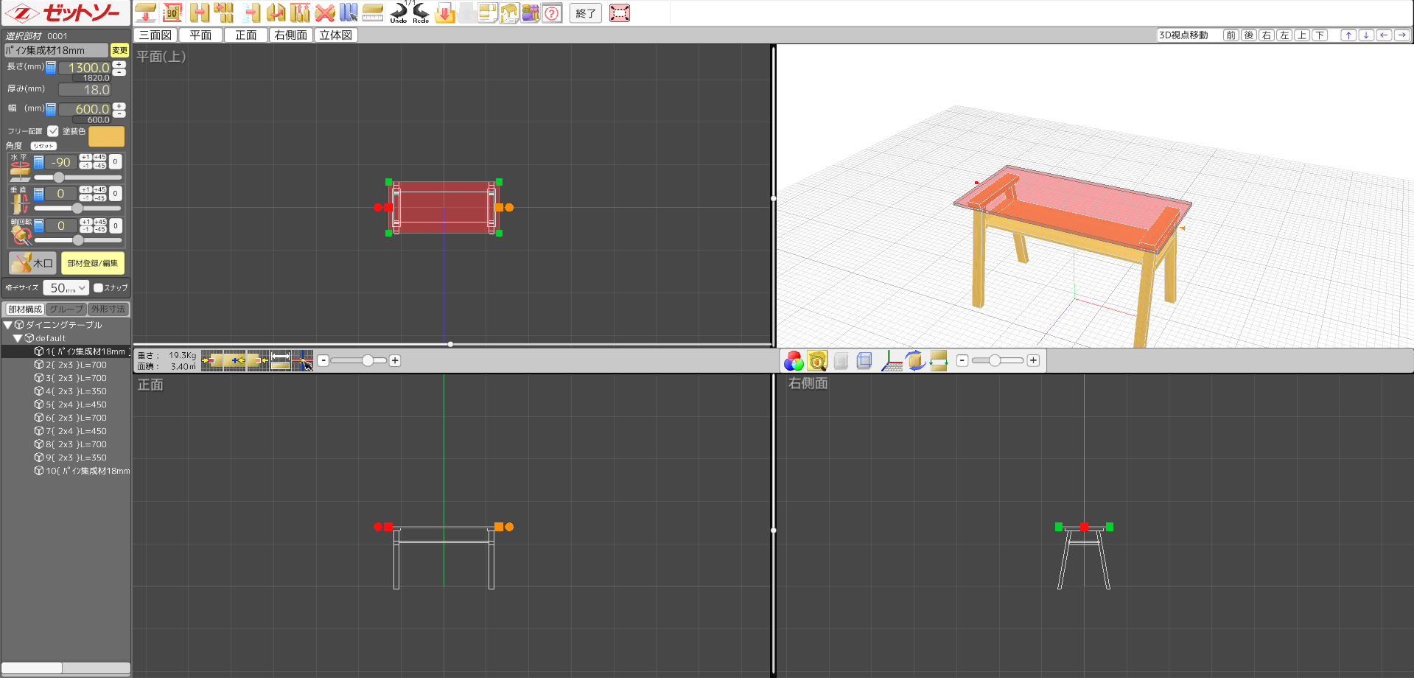Click the ruler measure tool icon
Screen dimensions: 1414x683
tap(373, 13)
